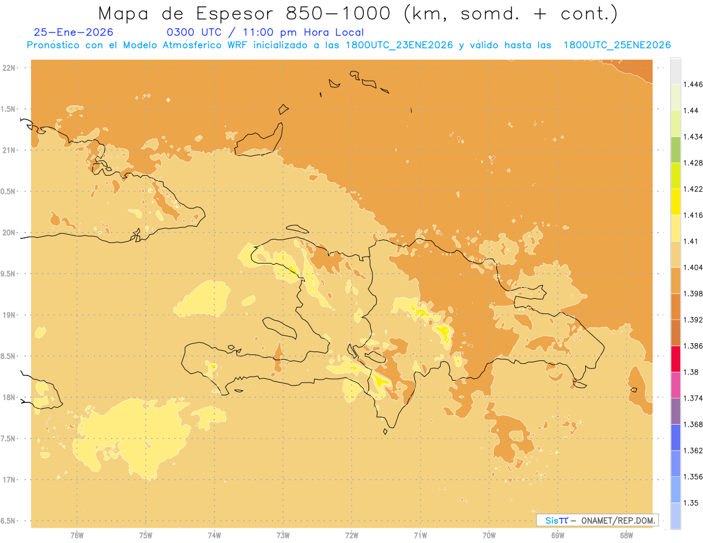Pick the gray swatch above 1.446
The width and height of the screenshot is (703, 543).
[675, 71]
